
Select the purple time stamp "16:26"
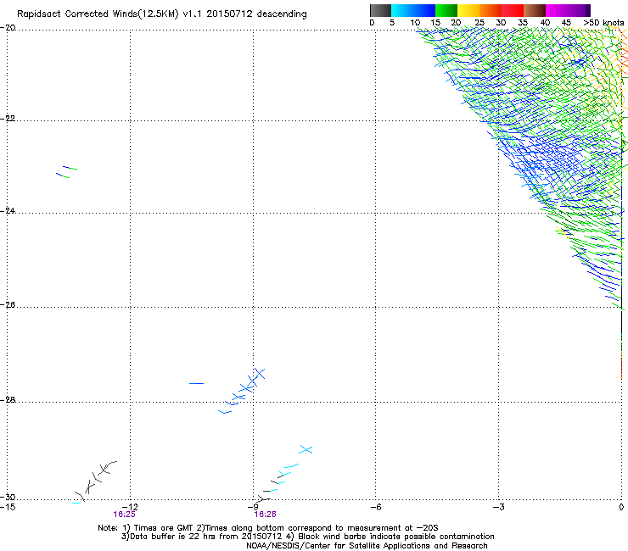pyautogui.click(x=265, y=515)
